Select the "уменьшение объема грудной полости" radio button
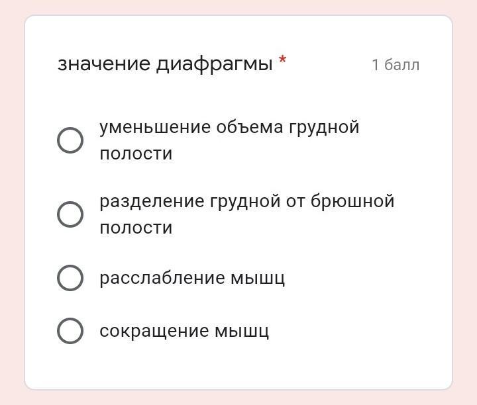 70,140
